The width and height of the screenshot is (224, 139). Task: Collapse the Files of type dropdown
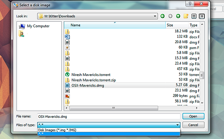click(177, 125)
